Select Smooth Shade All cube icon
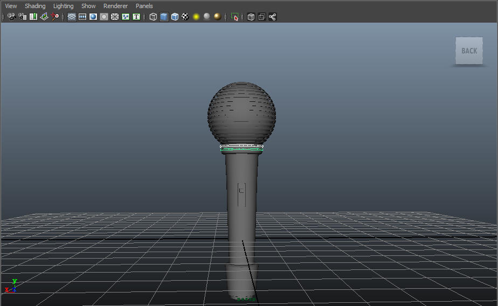Image resolution: width=498 pixels, height=306 pixels. coord(164,17)
